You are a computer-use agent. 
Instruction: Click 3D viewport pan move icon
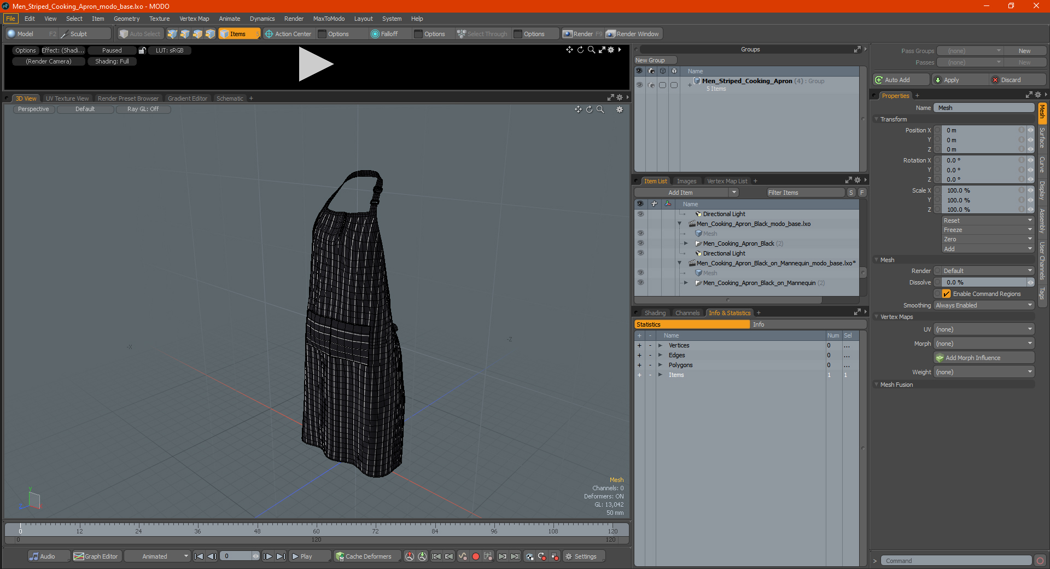(578, 109)
